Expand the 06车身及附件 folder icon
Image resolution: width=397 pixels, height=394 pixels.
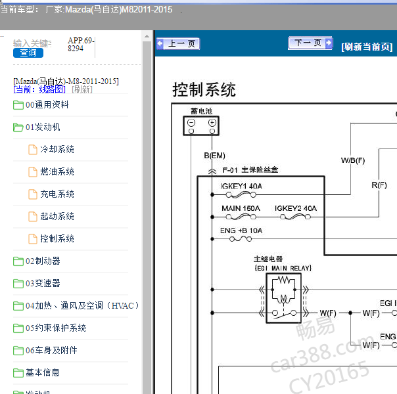18,350
